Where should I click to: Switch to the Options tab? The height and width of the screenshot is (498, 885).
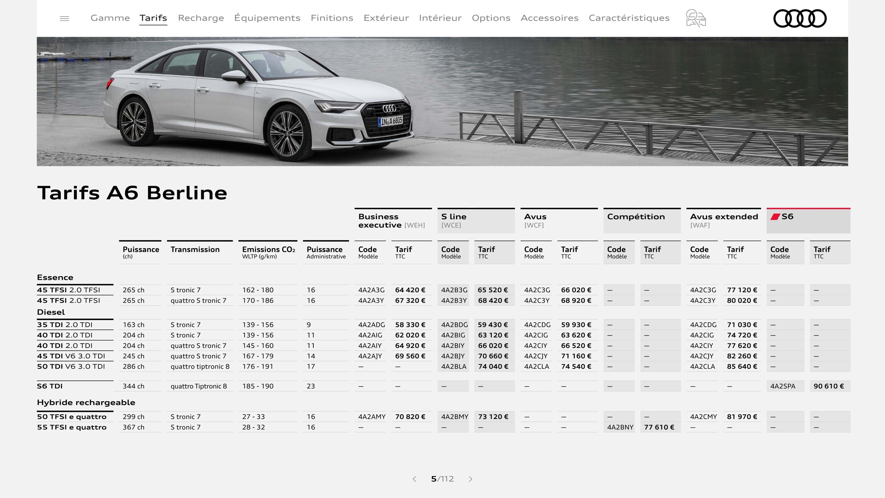click(x=491, y=18)
